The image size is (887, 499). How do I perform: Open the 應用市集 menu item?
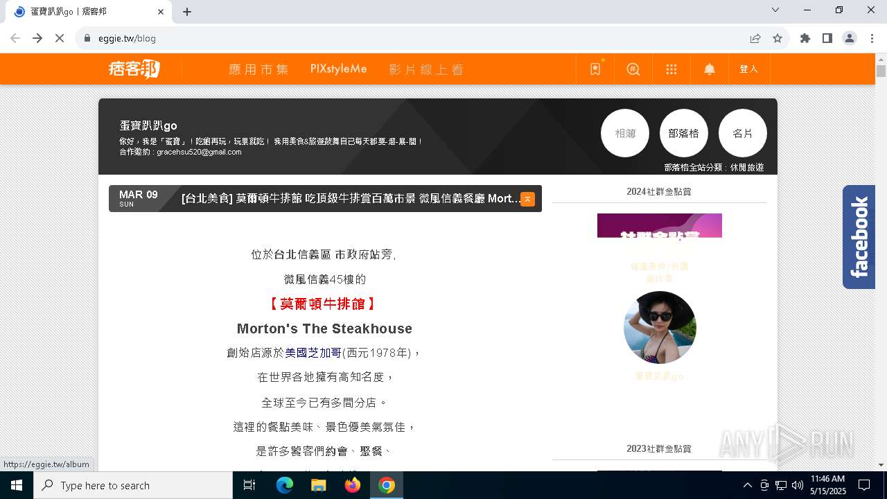pyautogui.click(x=258, y=69)
